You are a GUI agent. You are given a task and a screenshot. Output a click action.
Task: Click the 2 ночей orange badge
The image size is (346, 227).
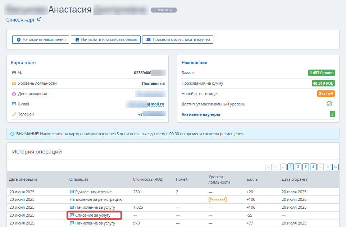pyautogui.click(x=326, y=94)
